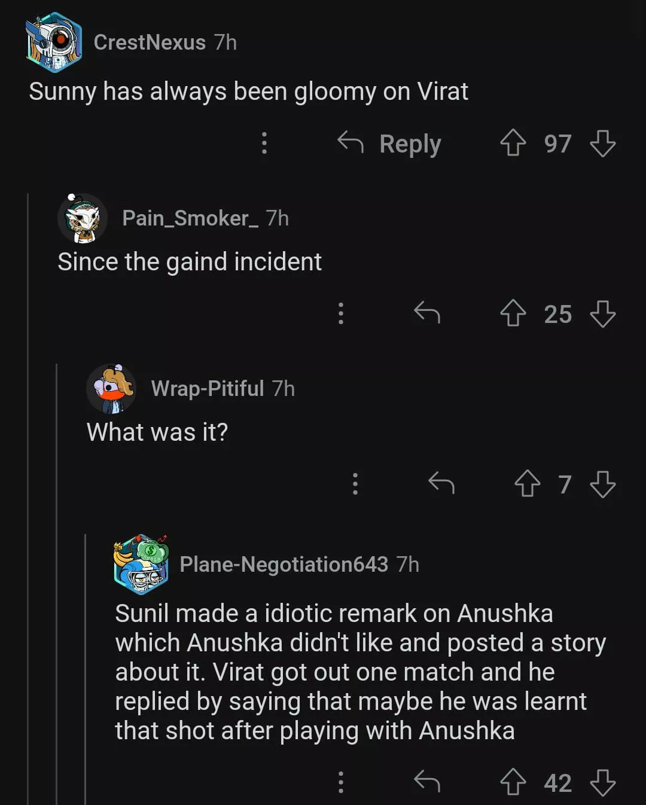
Task: Open Pain_Smoker_ profile avatar
Action: pyautogui.click(x=83, y=218)
